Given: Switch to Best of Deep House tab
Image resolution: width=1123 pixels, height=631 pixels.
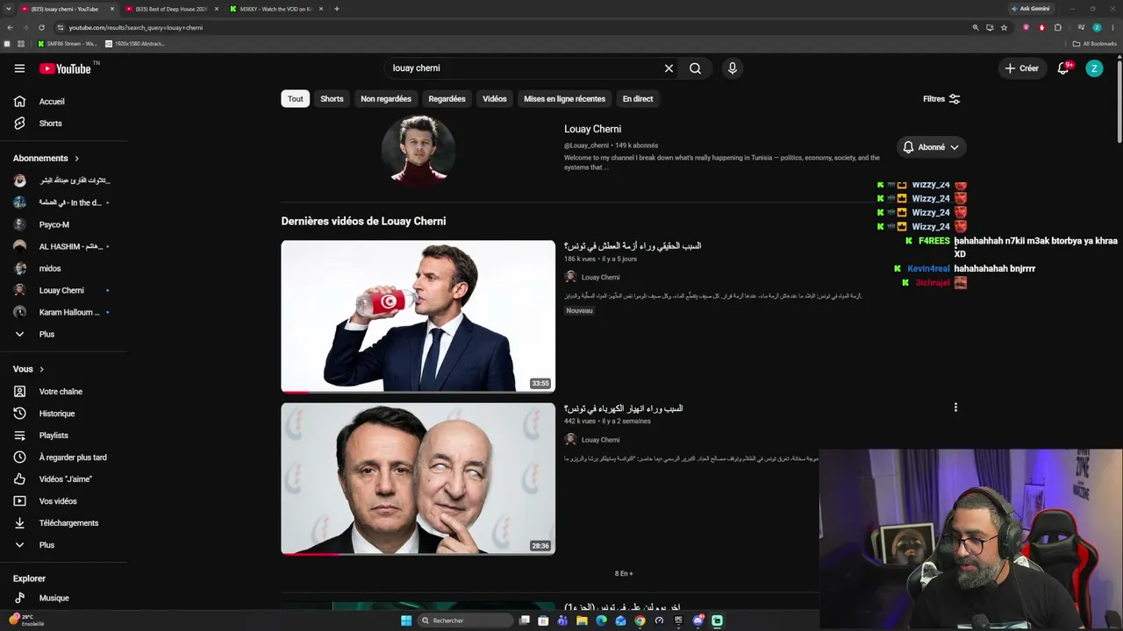Looking at the screenshot, I should pyautogui.click(x=170, y=9).
